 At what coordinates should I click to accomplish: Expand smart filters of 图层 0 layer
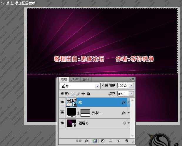point(128,123)
